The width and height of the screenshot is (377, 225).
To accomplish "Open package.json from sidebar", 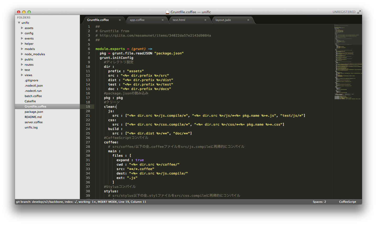I will point(34,112).
